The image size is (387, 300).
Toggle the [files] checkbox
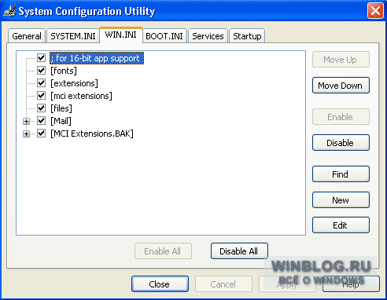41,108
